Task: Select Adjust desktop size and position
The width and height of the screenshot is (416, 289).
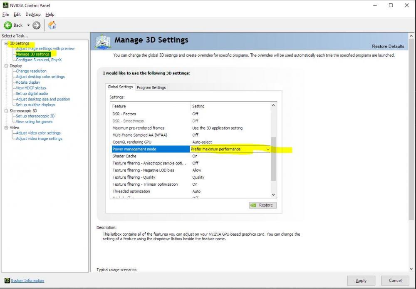Action: tap(43, 99)
